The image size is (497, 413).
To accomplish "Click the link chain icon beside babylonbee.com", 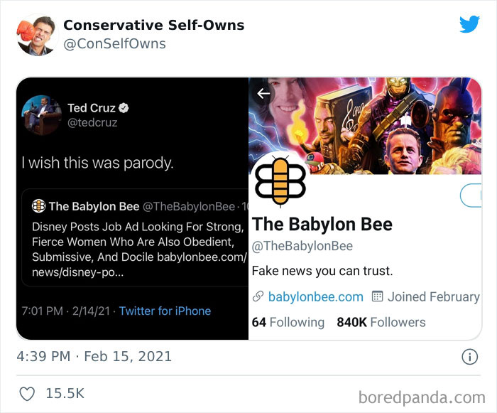I will tap(258, 297).
